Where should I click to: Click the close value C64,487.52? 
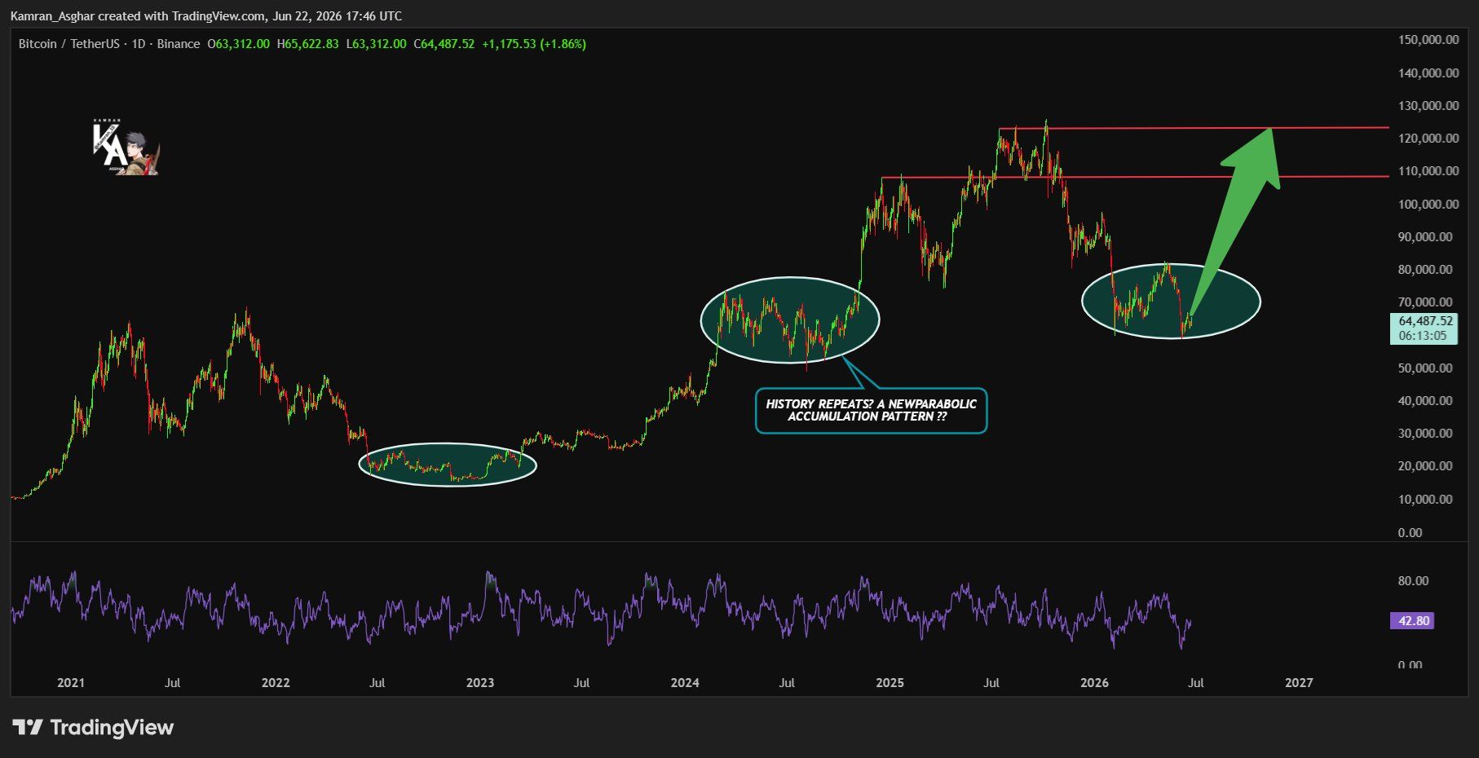(x=444, y=44)
